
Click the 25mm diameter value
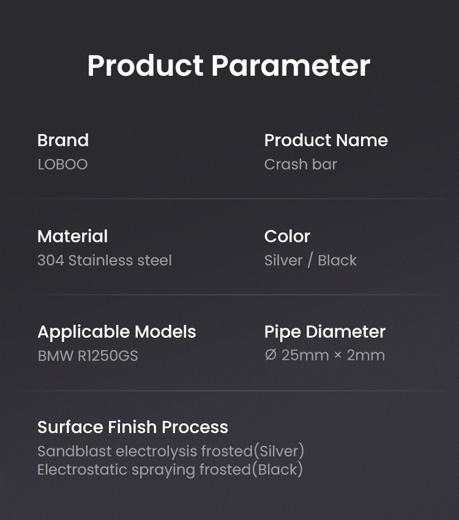(x=305, y=355)
